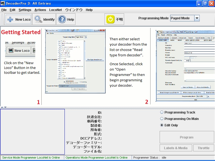
Task: Click Service Mode Programmer LocoNet status text
Action: [31, 158]
